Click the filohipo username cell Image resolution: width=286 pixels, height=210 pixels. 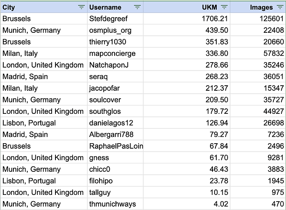click(115, 181)
